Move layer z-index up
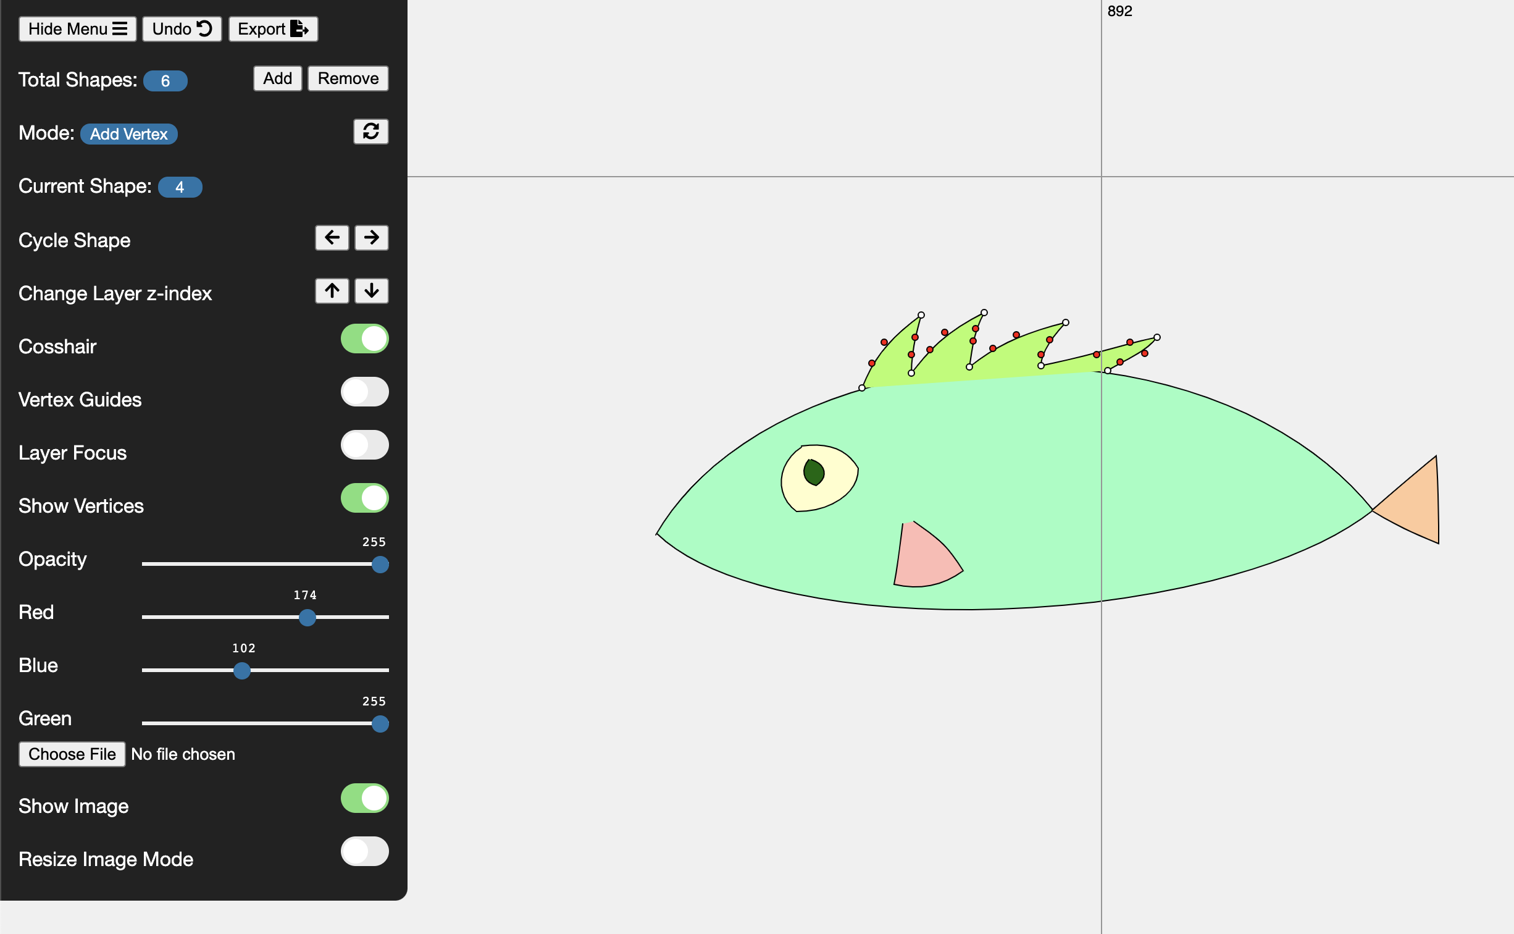Image resolution: width=1514 pixels, height=934 pixels. (332, 291)
